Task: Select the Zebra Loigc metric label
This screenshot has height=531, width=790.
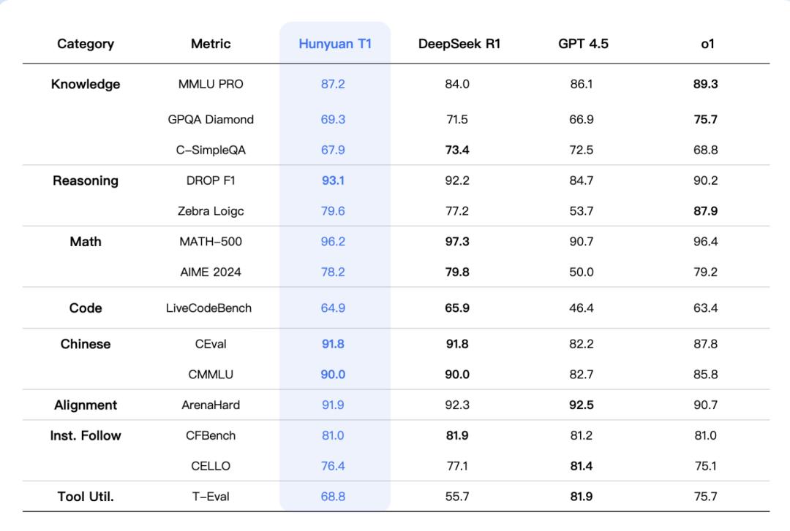Action: [211, 211]
